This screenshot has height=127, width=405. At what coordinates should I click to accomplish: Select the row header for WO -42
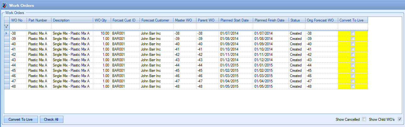[x=7, y=55]
